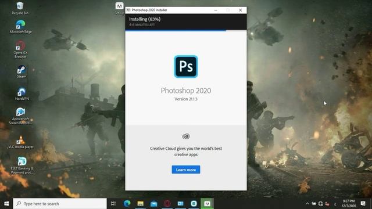Select the Steam desktop shortcut
The width and height of the screenshot is (372, 209).
click(x=22, y=72)
